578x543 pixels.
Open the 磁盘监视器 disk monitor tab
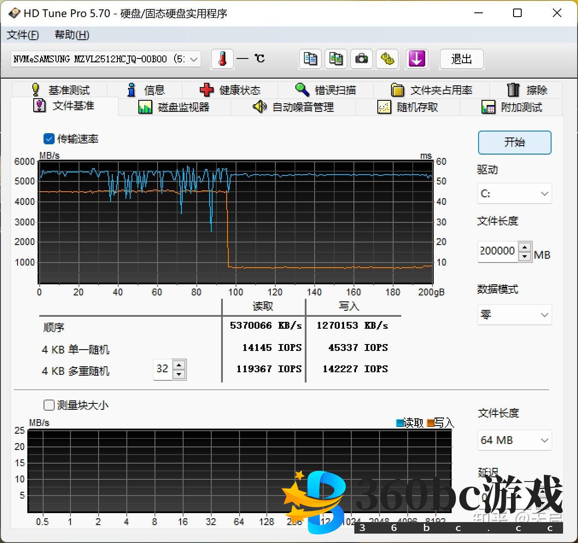[x=174, y=107]
